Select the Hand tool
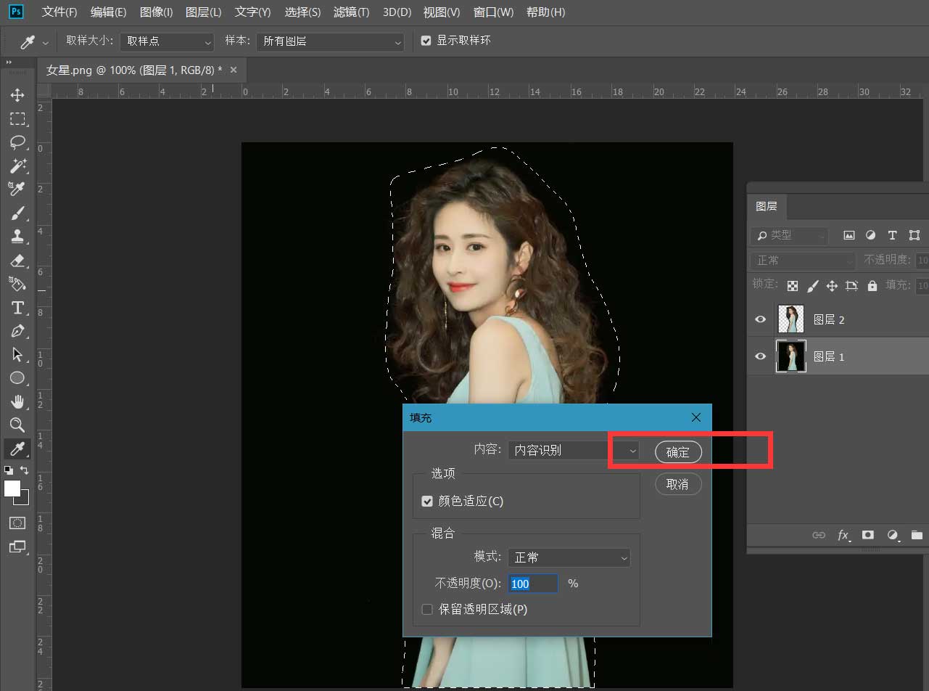This screenshot has width=929, height=691. tap(17, 401)
